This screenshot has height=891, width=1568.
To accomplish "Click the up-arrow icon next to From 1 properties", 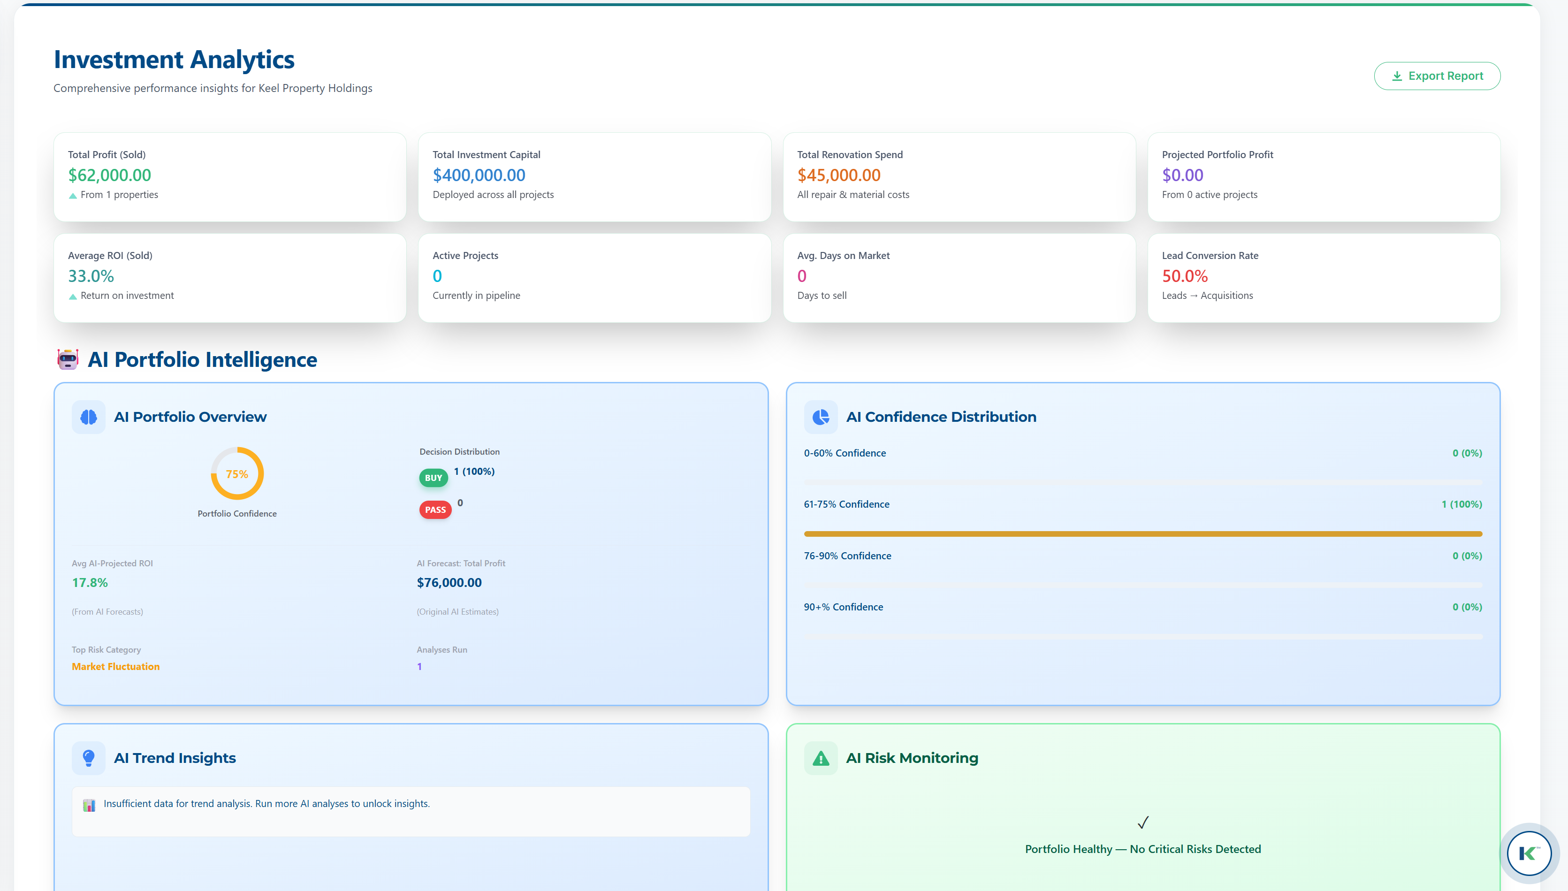I will click(x=73, y=196).
